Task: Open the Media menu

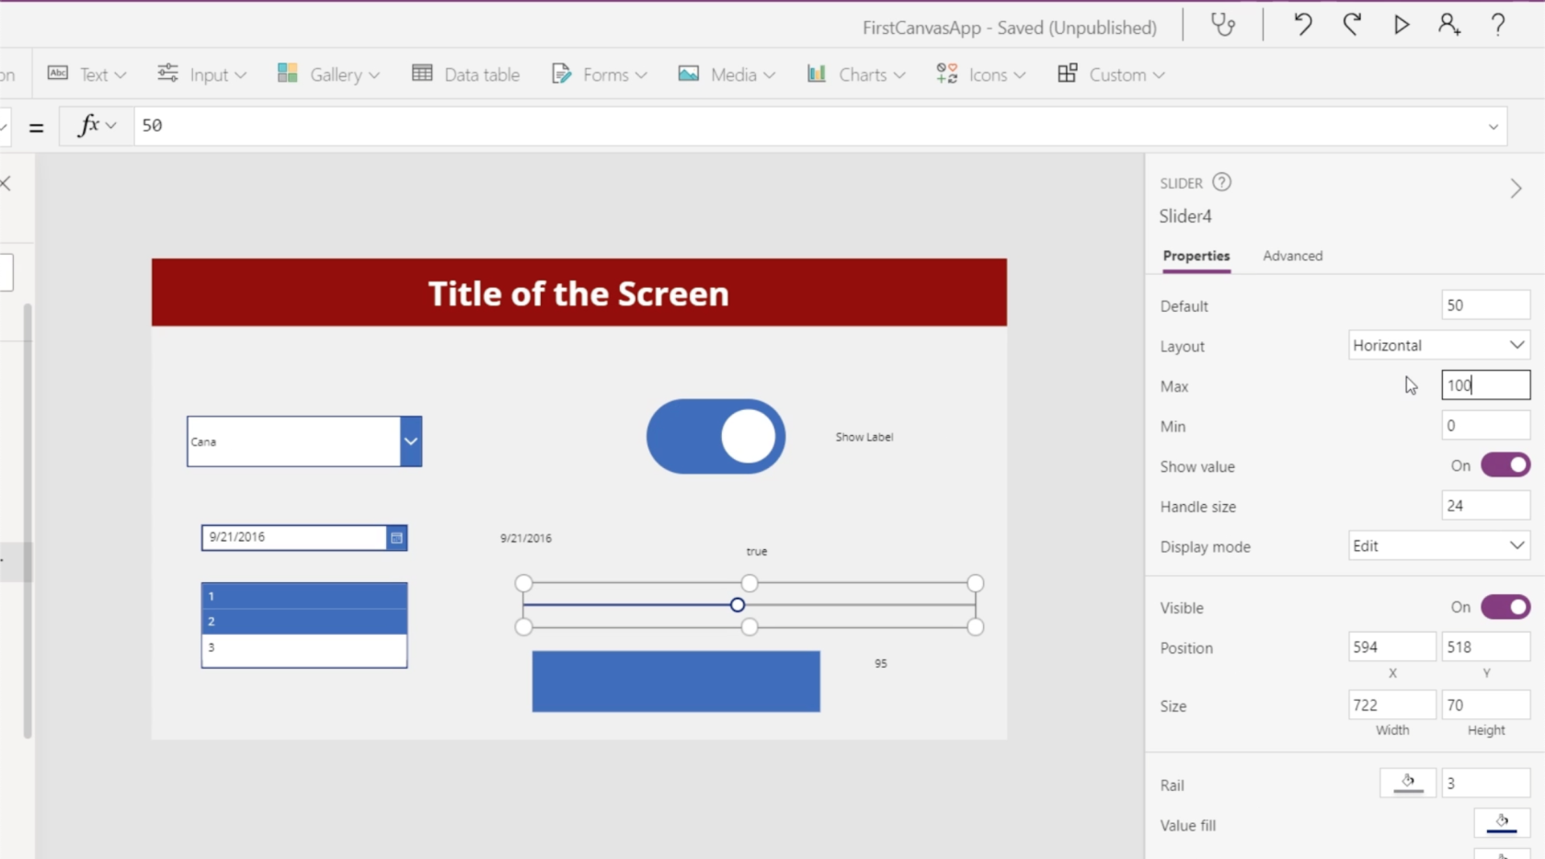Action: click(727, 74)
